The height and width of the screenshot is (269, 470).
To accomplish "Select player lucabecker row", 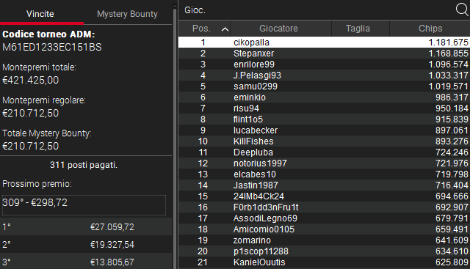I will click(x=324, y=130).
